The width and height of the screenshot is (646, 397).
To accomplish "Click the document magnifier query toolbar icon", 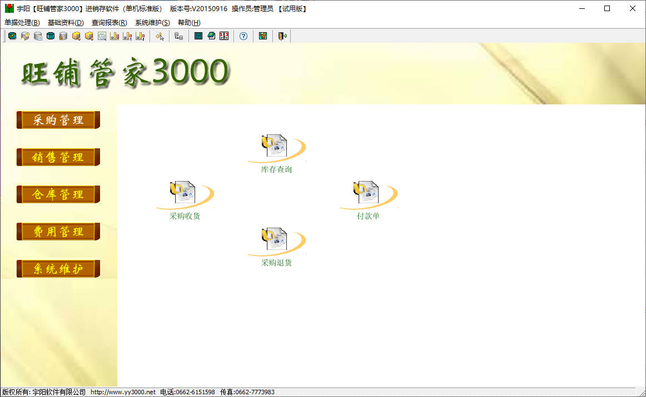I will tap(102, 36).
